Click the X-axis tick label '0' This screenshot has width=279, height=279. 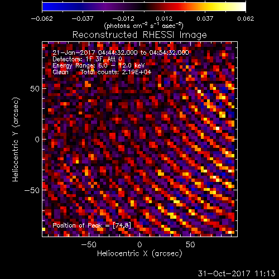[139, 244]
